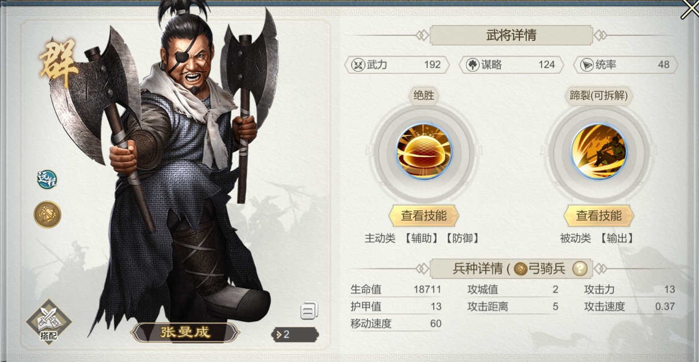The height and width of the screenshot is (362, 699).
Task: Expand the arrow counter showing 2
Action: point(295,334)
